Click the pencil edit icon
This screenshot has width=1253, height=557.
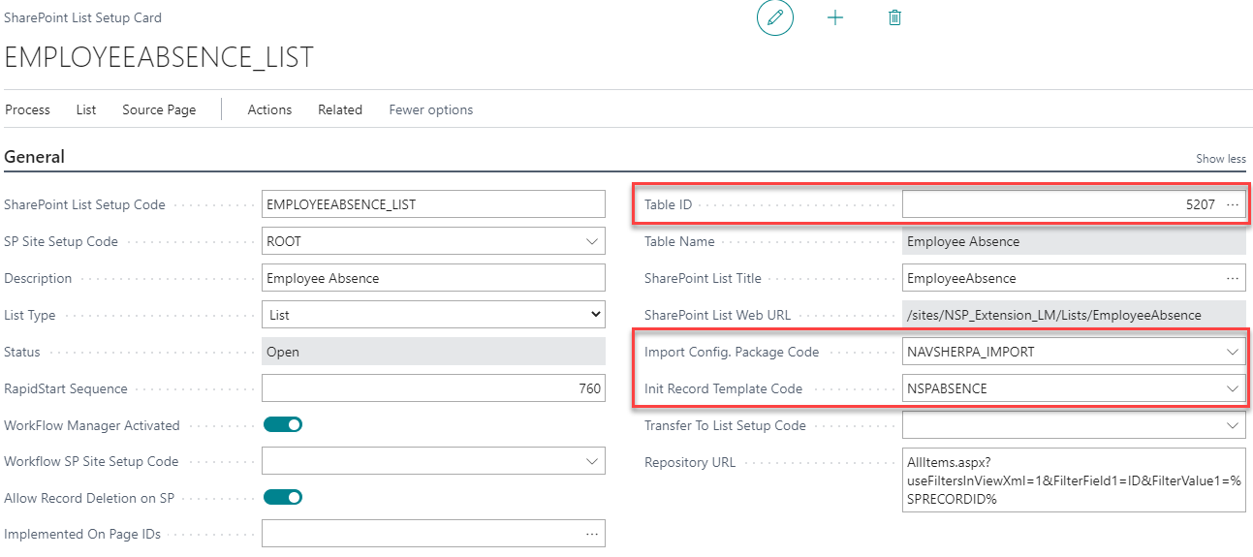pos(774,17)
